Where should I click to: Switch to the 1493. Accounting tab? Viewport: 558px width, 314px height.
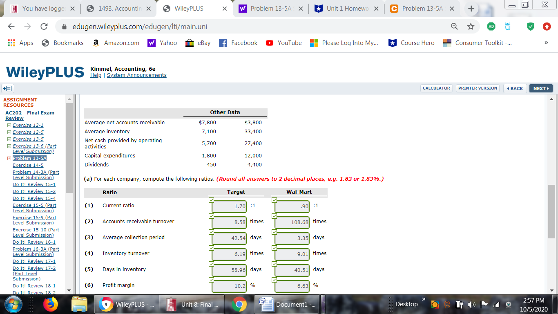click(x=118, y=9)
